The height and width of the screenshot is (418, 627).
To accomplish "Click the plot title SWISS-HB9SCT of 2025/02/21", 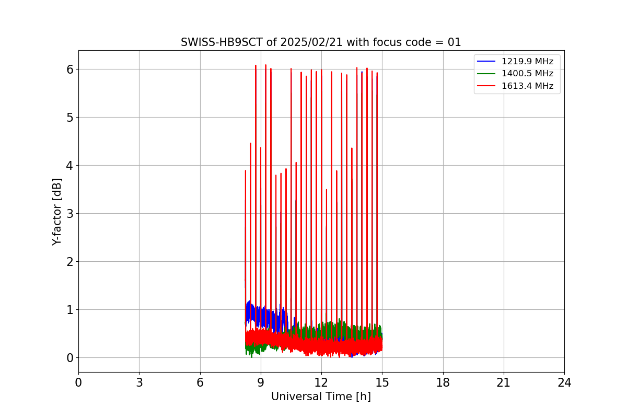I will 321,42.
